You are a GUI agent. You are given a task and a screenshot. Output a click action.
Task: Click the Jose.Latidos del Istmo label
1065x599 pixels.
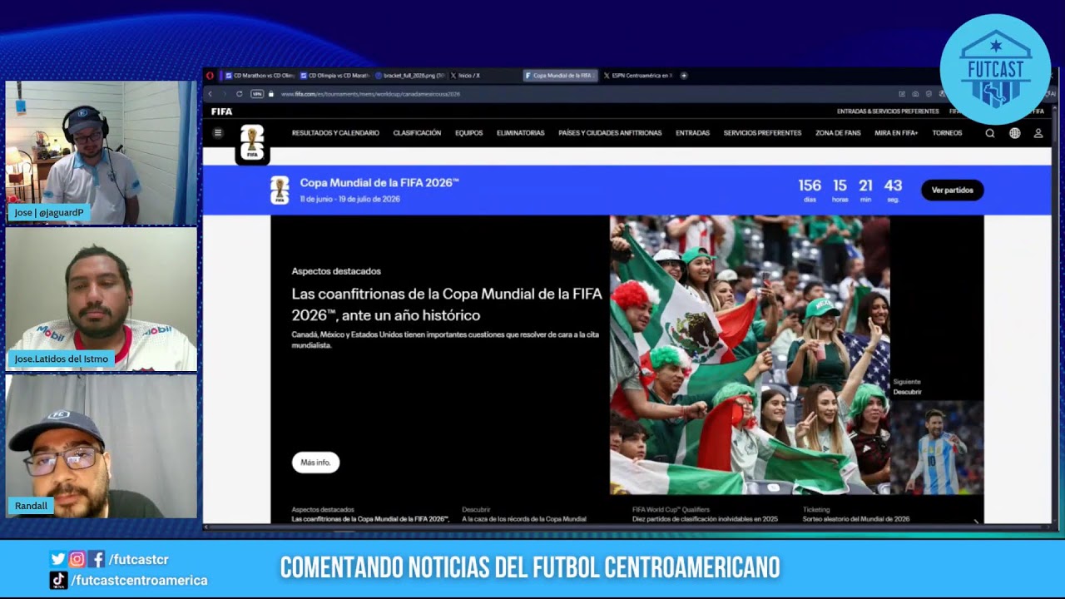[61, 359]
